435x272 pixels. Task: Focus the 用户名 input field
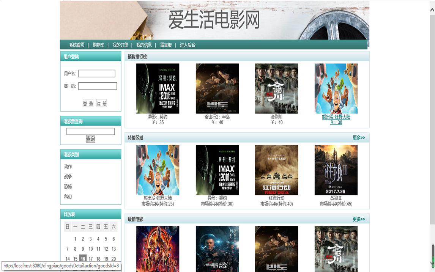pyautogui.click(x=97, y=74)
